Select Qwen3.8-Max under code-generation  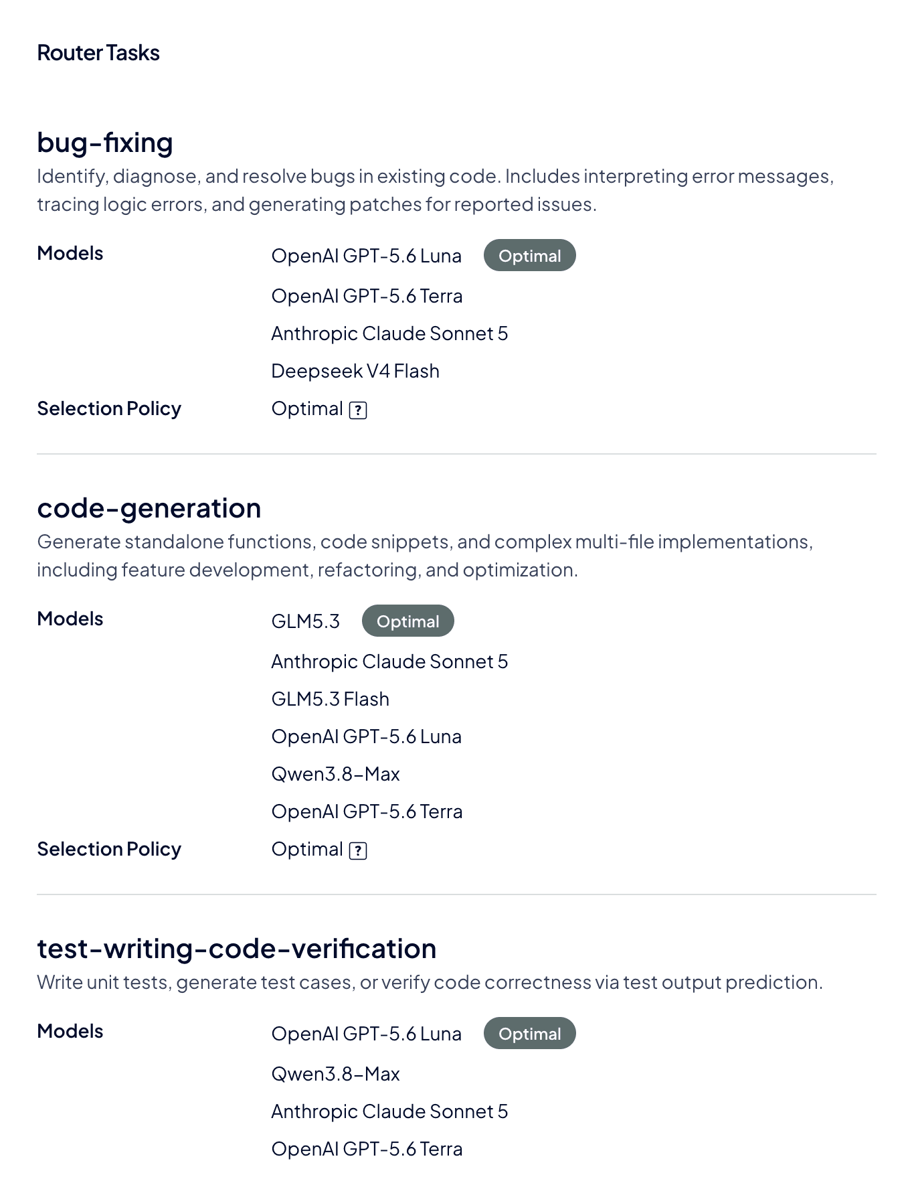335,774
